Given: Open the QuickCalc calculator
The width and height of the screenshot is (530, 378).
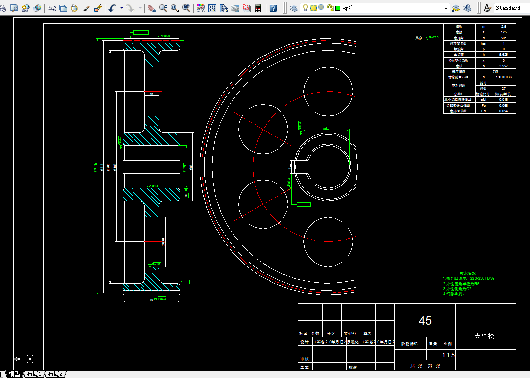Looking at the screenshot, I should tap(258, 8).
